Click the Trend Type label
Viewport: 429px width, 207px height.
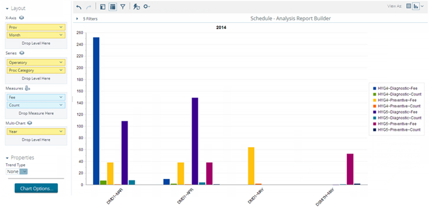point(16,165)
